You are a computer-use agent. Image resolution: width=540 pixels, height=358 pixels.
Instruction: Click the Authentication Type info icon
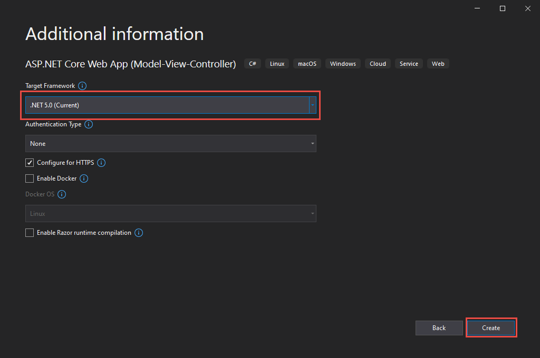pos(88,124)
